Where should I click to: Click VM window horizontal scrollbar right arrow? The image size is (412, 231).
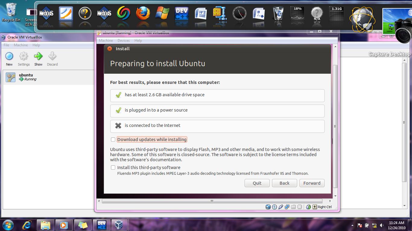pos(330,201)
